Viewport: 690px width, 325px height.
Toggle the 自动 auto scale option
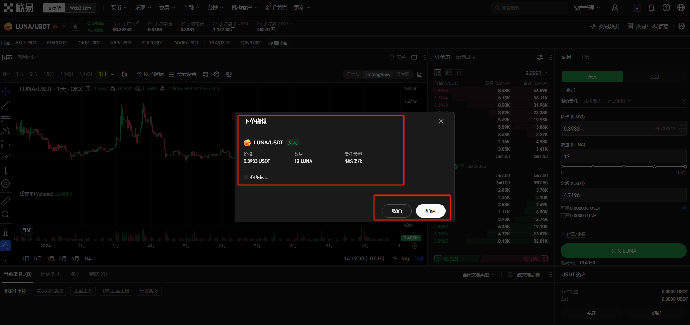418,258
